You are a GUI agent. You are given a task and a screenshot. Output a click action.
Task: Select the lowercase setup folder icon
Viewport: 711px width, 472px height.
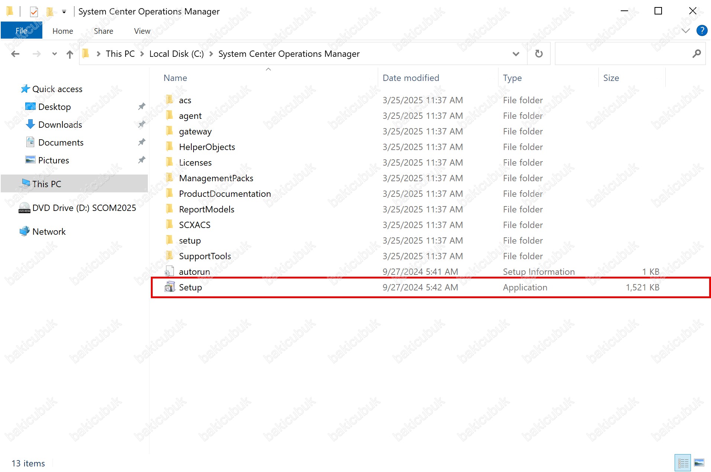(x=169, y=240)
